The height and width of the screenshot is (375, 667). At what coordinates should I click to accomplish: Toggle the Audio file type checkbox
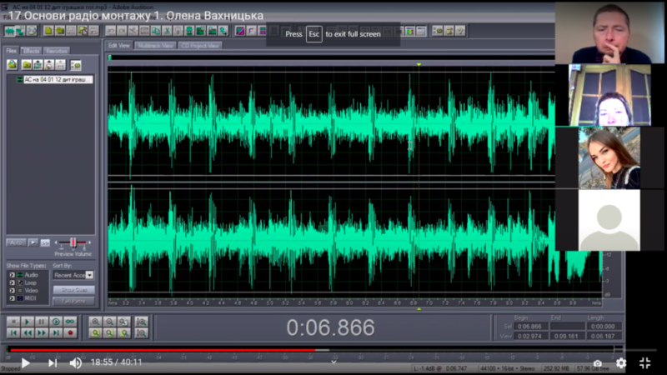tap(12, 275)
